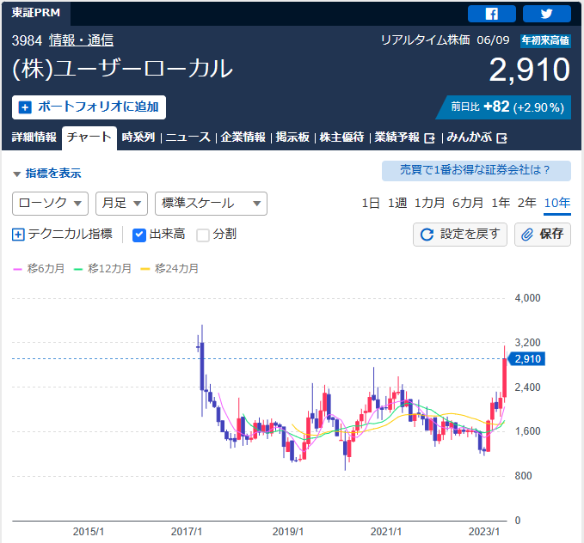Click the external link icon beside みんかぶ

[501, 138]
